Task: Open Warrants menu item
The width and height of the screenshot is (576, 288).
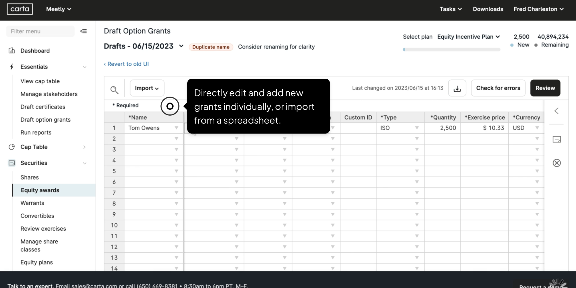Action: [x=32, y=203]
